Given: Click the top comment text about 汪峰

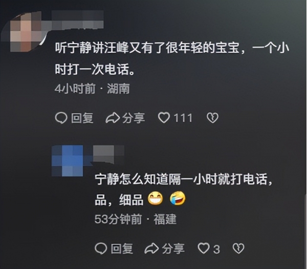Looking at the screenshot, I should click(x=172, y=58).
